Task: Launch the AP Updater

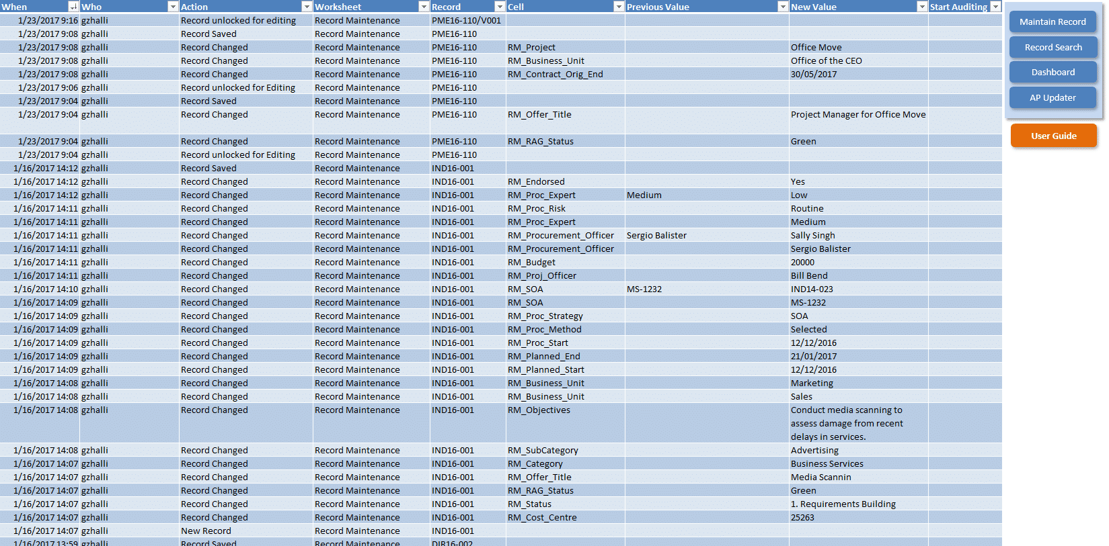Action: pyautogui.click(x=1053, y=97)
